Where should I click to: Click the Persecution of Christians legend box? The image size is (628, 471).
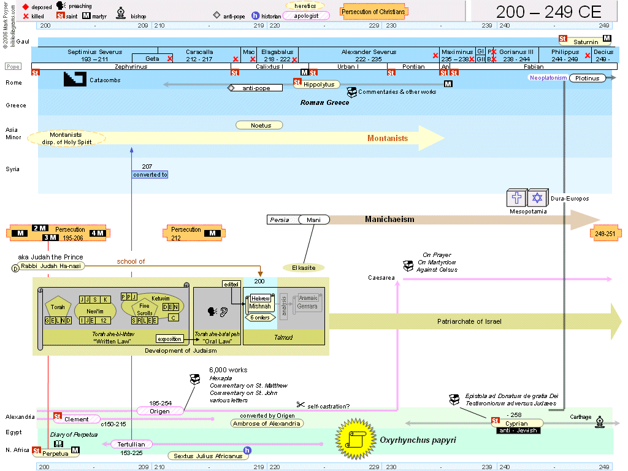(x=374, y=12)
